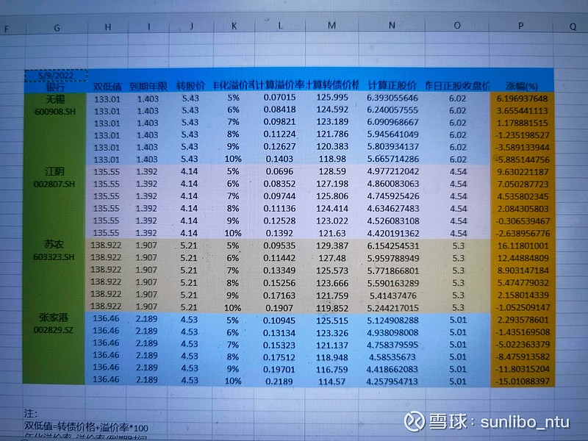Select column Q header
This screenshot has width=588, height=441.
click(x=573, y=26)
